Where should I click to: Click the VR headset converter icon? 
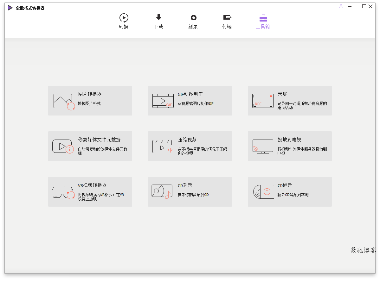coord(63,192)
